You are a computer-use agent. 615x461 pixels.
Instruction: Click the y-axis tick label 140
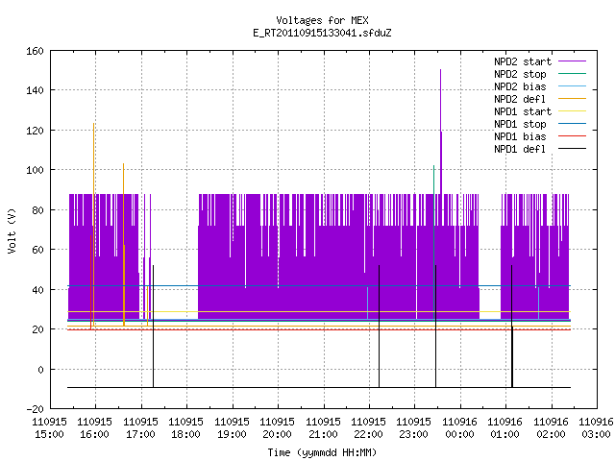tap(35, 90)
